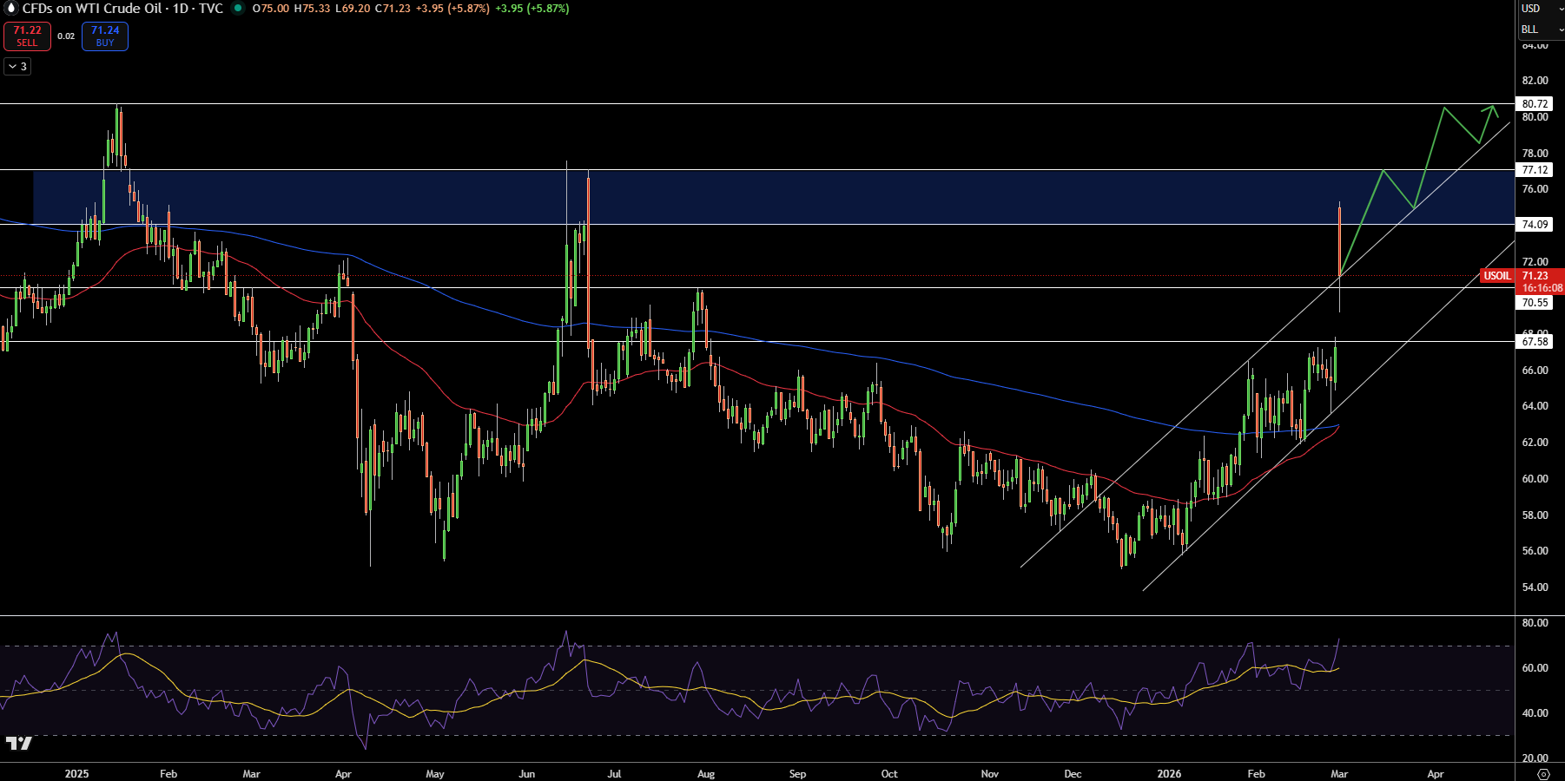Image resolution: width=1565 pixels, height=781 pixels.
Task: Select the 77.12 horizontal line price label
Action: coord(1535,169)
